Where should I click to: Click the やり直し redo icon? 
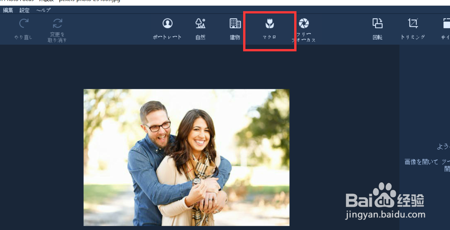click(23, 23)
